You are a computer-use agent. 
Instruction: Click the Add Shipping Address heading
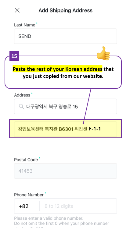point(66,10)
